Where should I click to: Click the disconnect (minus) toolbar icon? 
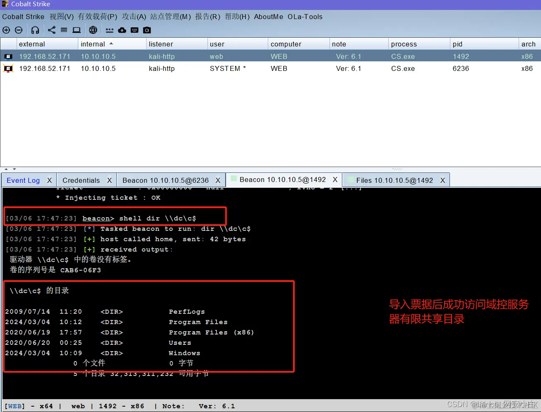[19, 30]
